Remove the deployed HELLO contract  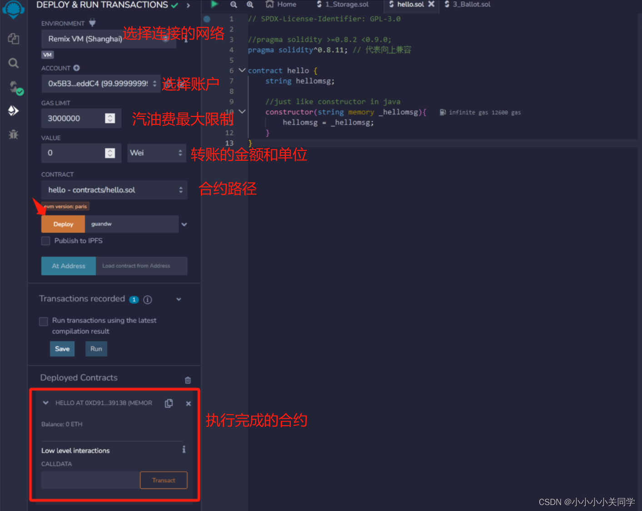(x=189, y=403)
